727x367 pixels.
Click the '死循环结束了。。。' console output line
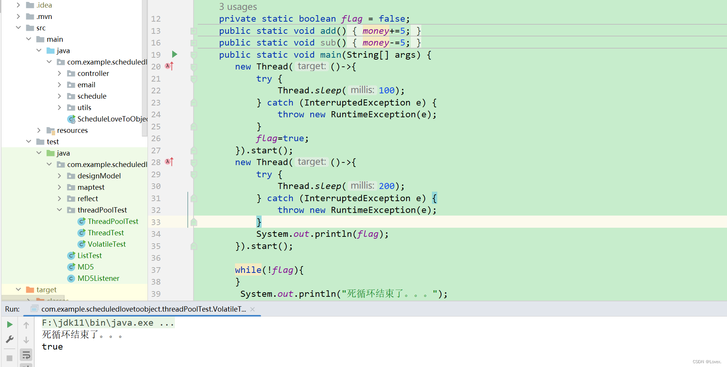coord(82,334)
